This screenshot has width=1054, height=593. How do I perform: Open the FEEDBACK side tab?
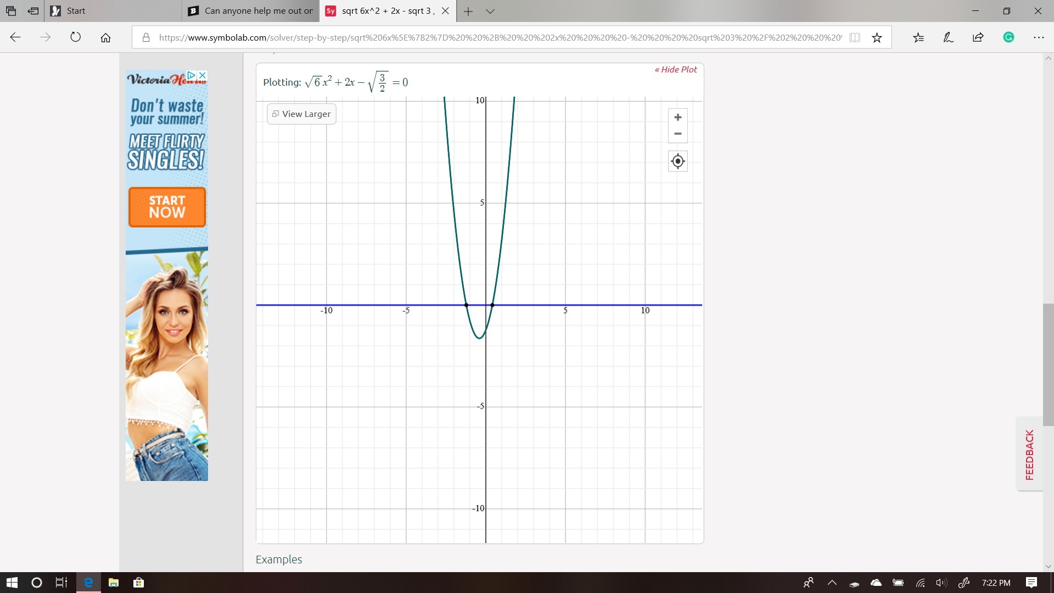1029,454
